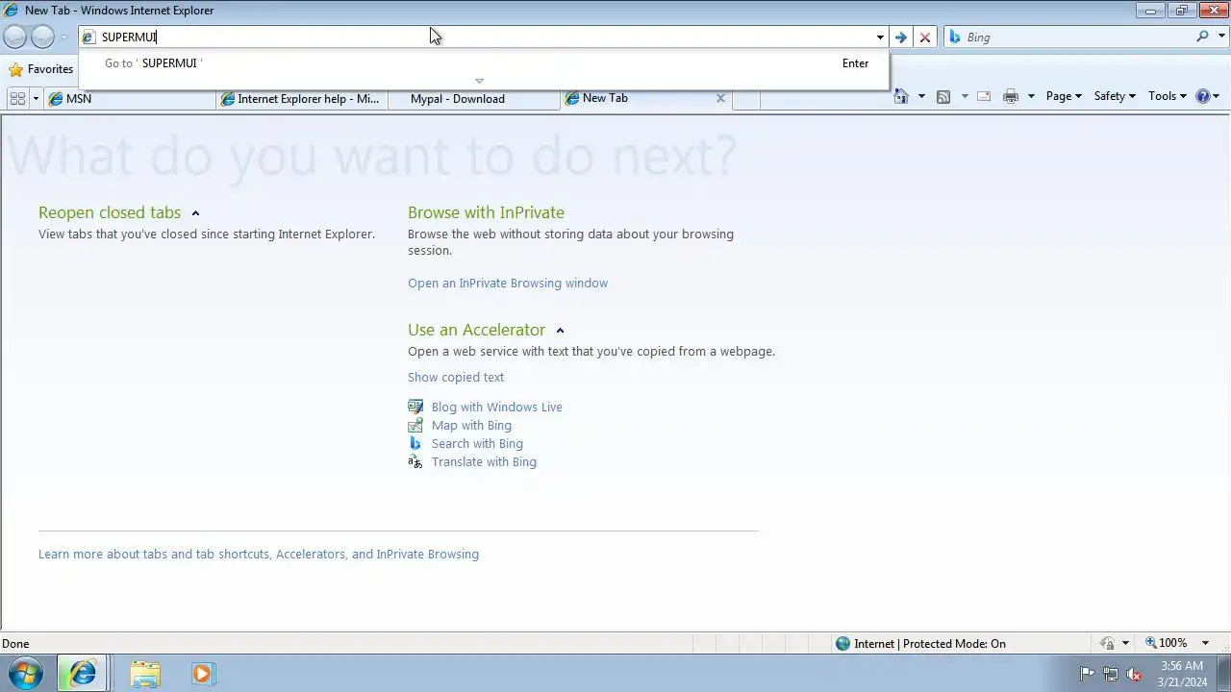Click the Show desktop button
1231x692 pixels.
pyautogui.click(x=1223, y=674)
